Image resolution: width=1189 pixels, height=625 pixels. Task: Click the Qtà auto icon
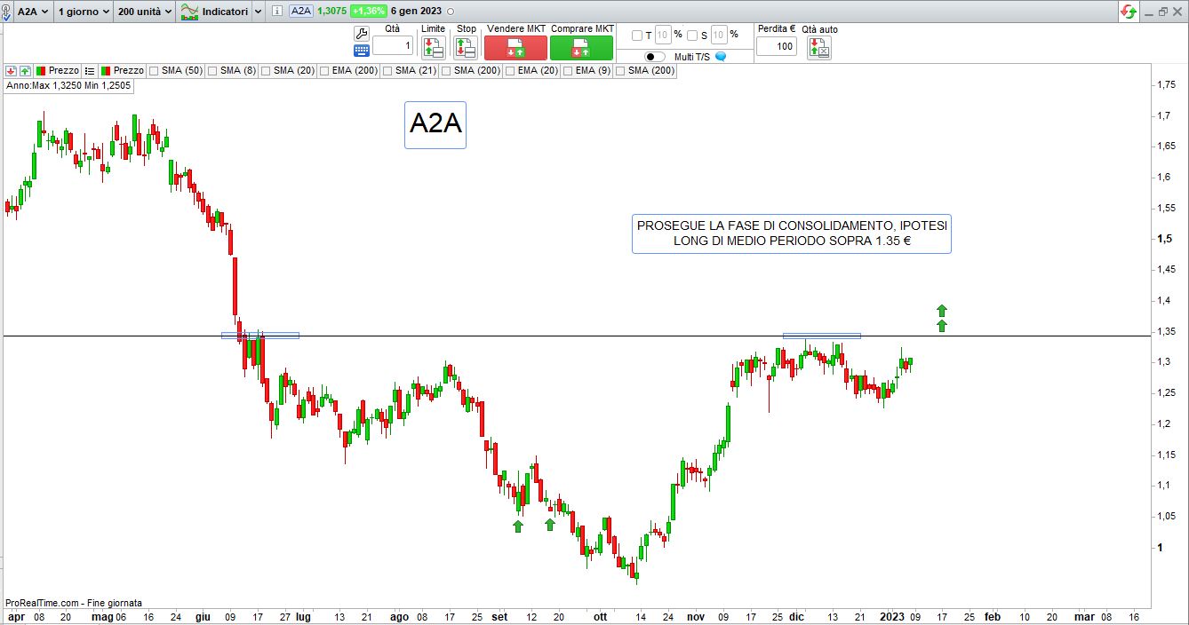[x=818, y=48]
